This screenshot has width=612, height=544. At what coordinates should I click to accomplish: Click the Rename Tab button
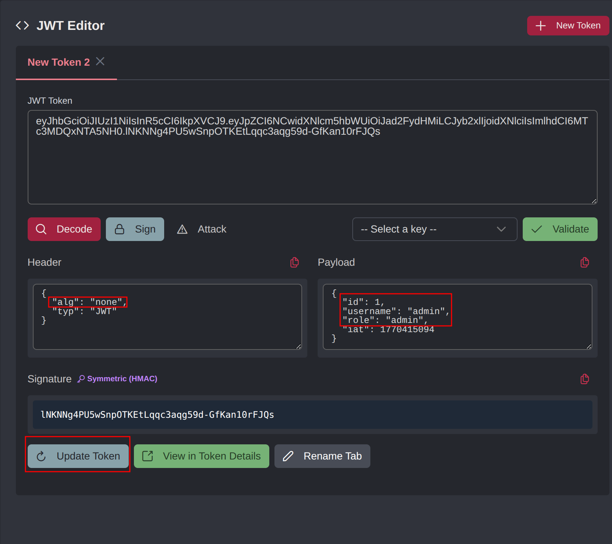coord(322,456)
